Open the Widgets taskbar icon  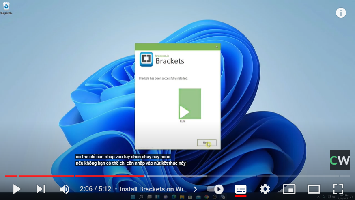[x=157, y=197]
